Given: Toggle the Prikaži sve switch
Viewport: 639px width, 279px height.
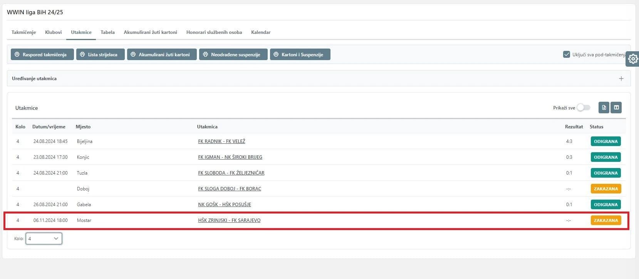Looking at the screenshot, I should (584, 108).
